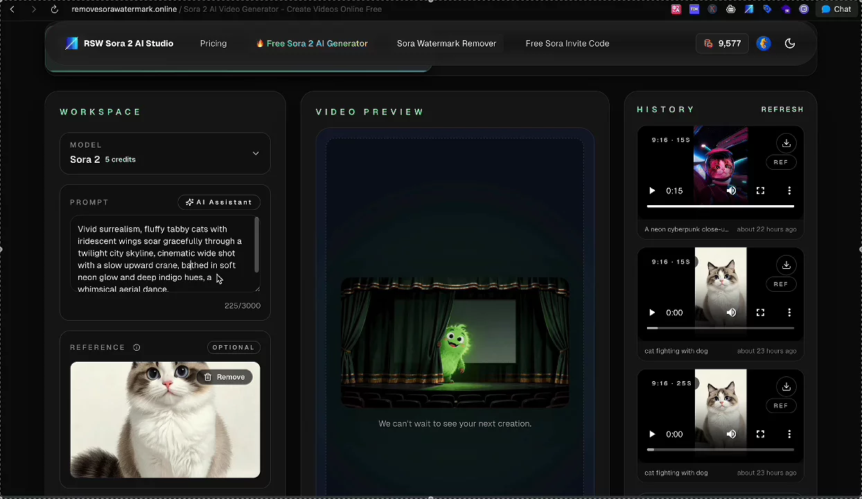Open the AI Assistant for prompt
The height and width of the screenshot is (499, 862).
click(219, 202)
